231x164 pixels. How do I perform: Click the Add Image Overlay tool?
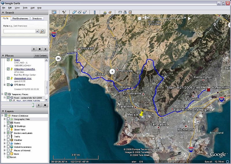85,12
